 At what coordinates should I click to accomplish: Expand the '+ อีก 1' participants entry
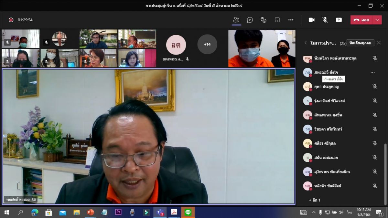pyautogui.click(x=315, y=200)
